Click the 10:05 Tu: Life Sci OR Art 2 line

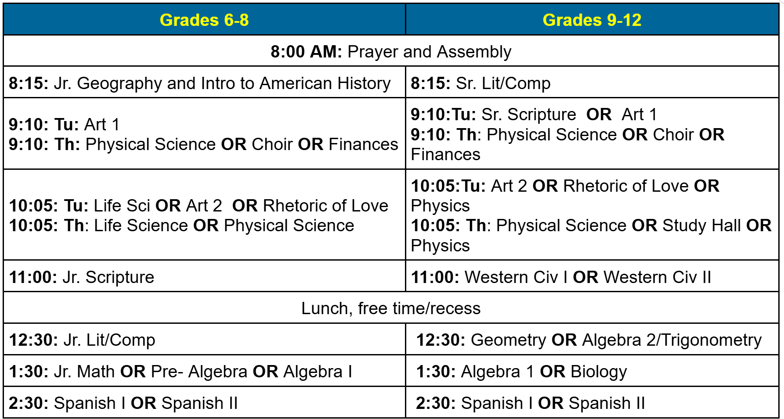(x=199, y=206)
